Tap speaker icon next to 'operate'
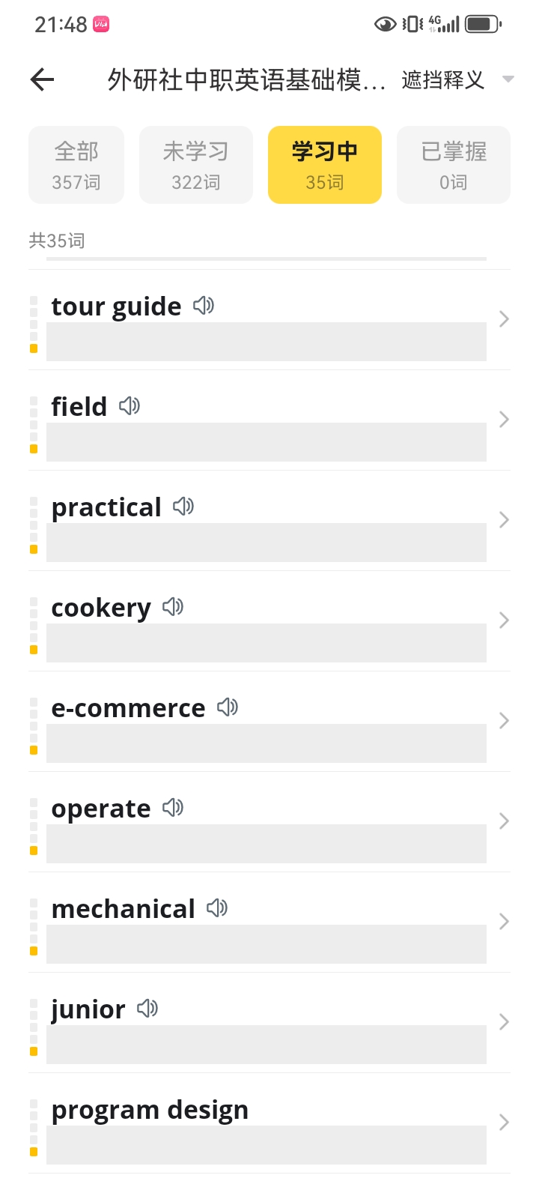 pyautogui.click(x=173, y=808)
